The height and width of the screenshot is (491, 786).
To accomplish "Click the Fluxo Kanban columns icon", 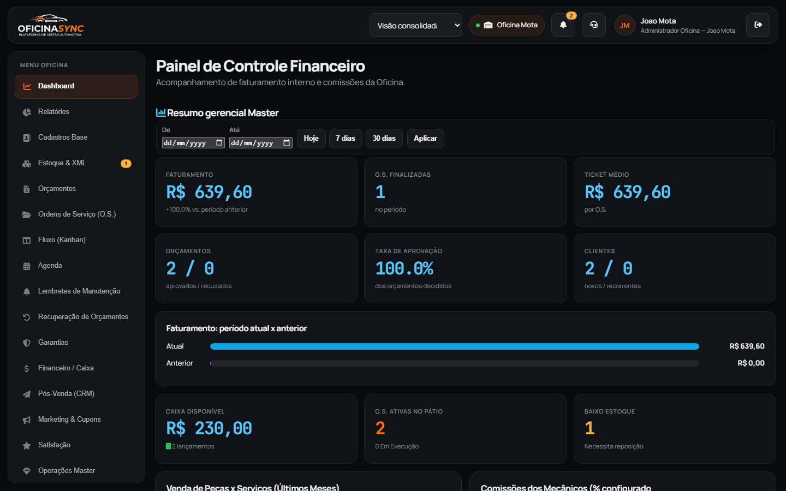I will 27,240.
